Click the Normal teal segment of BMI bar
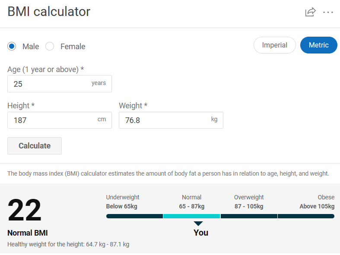 [x=191, y=216]
